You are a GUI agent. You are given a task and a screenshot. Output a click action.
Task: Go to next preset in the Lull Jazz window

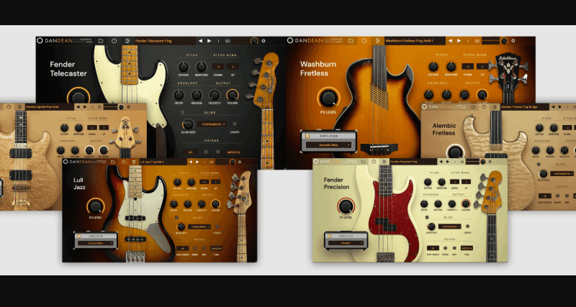(x=197, y=162)
